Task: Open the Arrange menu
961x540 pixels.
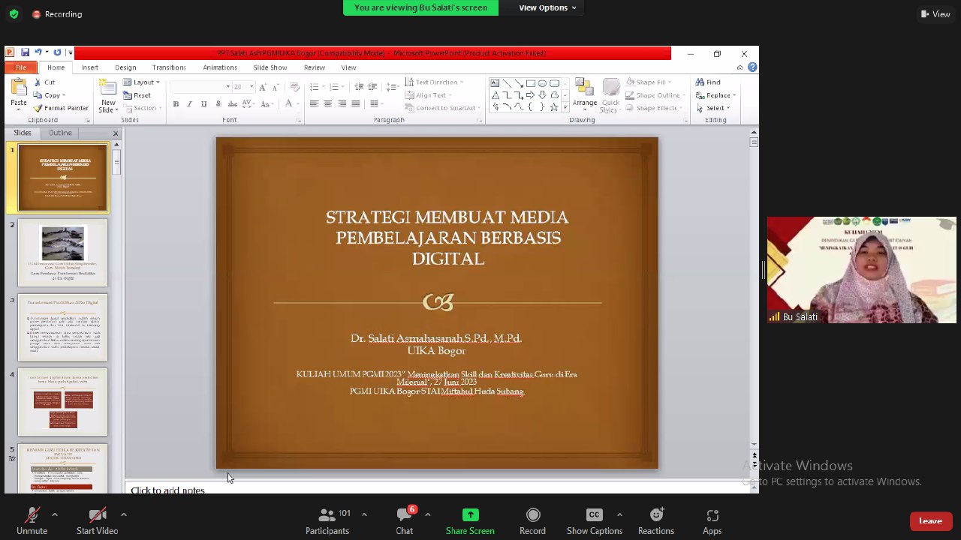Action: pos(585,96)
